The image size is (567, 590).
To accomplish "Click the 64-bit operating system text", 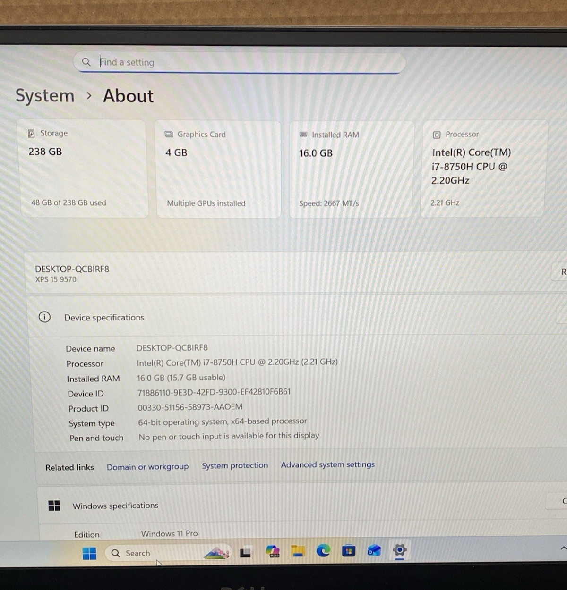I will [x=223, y=421].
